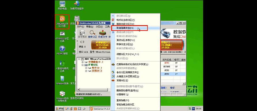Expand the 文档(F:) tree node
The width and height of the screenshot is (257, 111).
(86, 71)
